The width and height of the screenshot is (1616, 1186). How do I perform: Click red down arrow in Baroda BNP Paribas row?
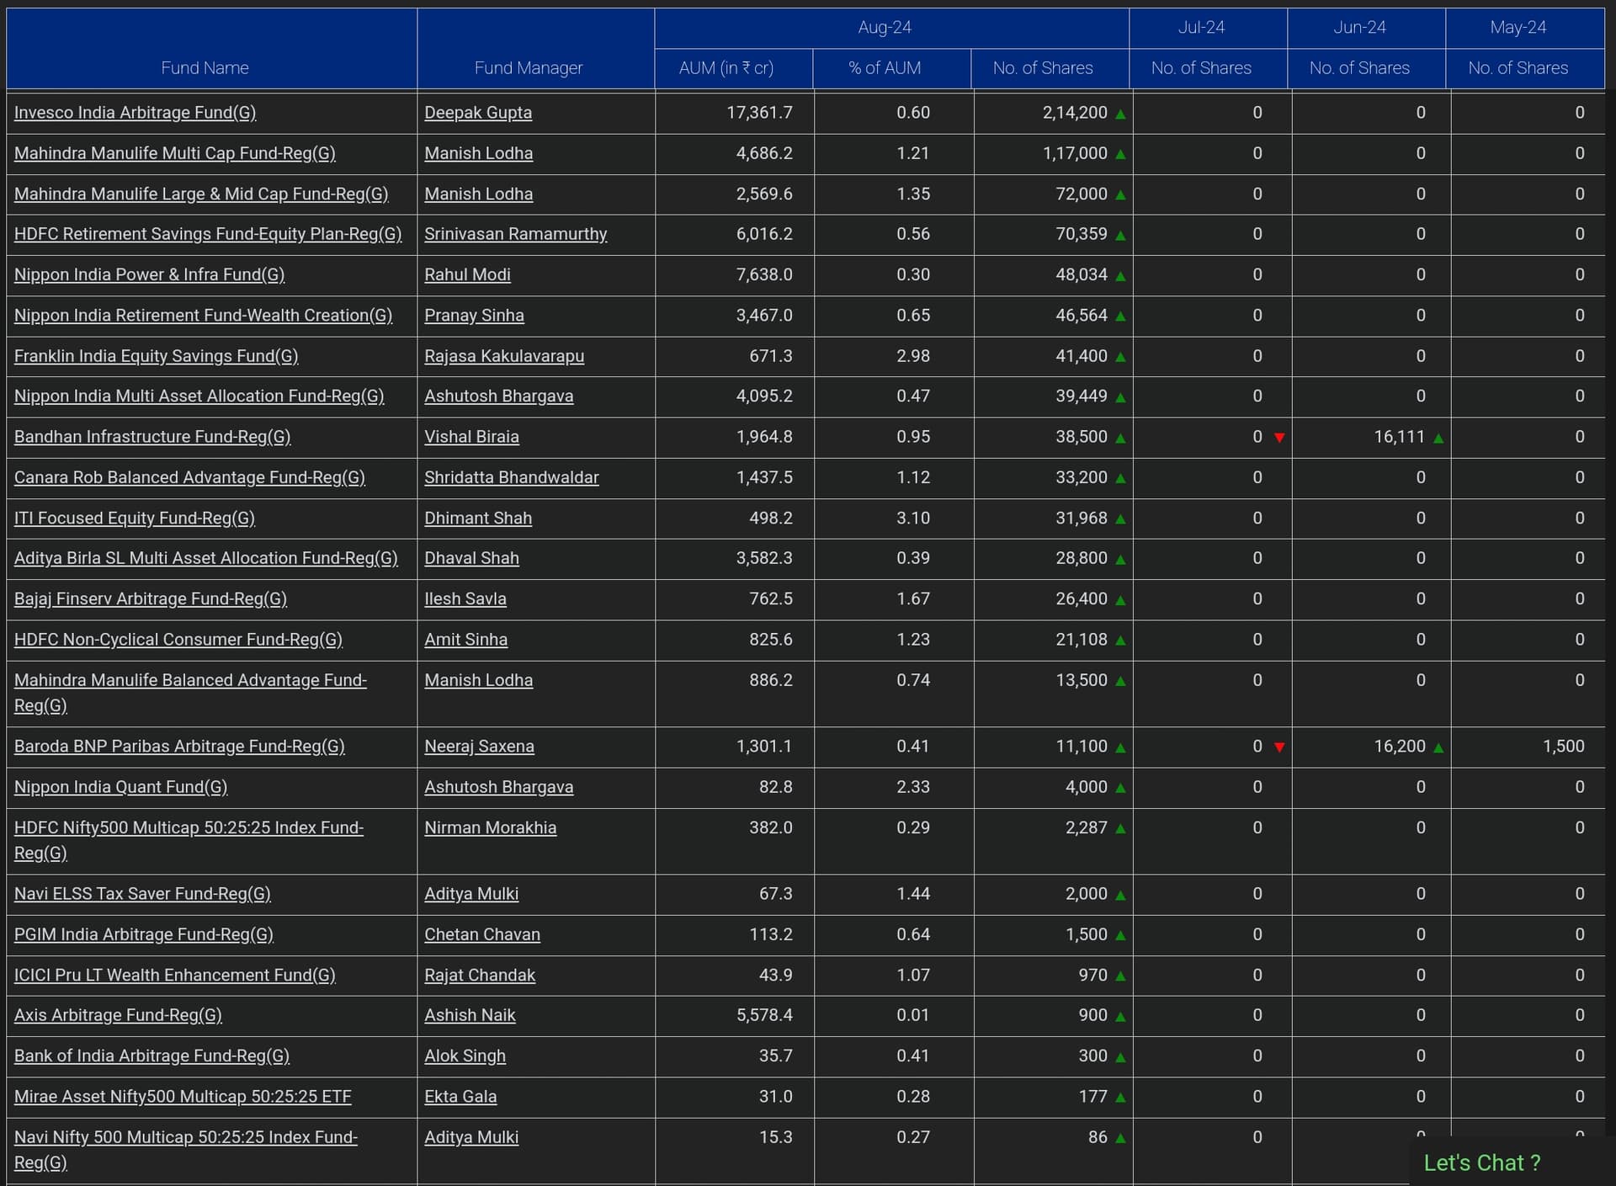click(1279, 747)
